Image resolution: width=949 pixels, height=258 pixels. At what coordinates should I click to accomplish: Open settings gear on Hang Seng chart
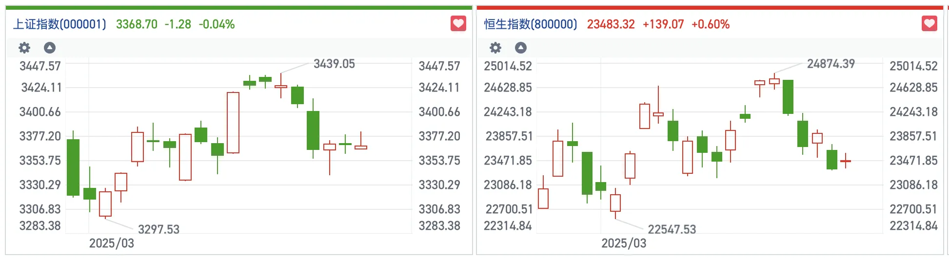click(495, 48)
